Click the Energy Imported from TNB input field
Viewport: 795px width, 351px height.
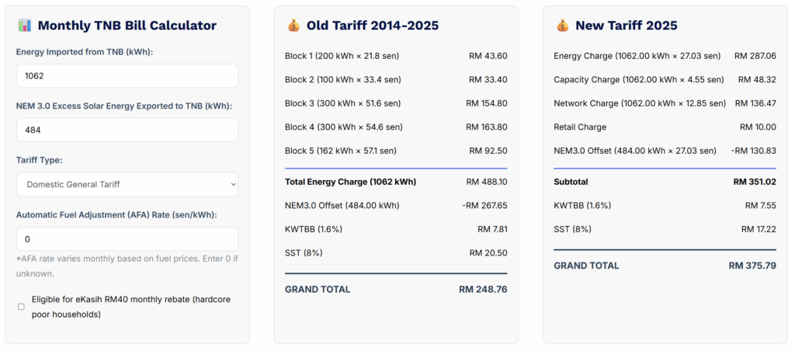tap(127, 76)
